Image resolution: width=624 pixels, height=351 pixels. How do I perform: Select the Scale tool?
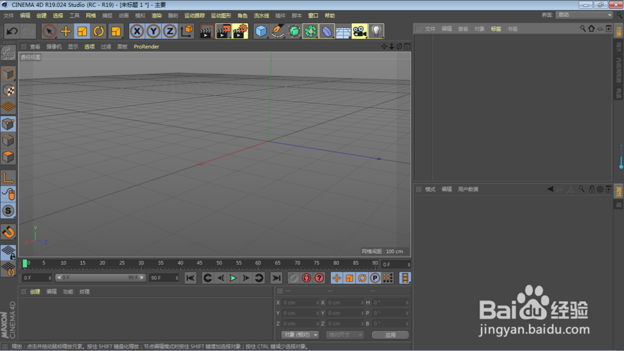click(x=82, y=31)
